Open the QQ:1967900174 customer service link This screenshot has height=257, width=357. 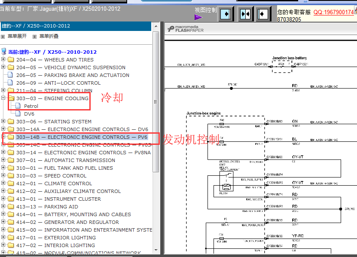pos(333,12)
